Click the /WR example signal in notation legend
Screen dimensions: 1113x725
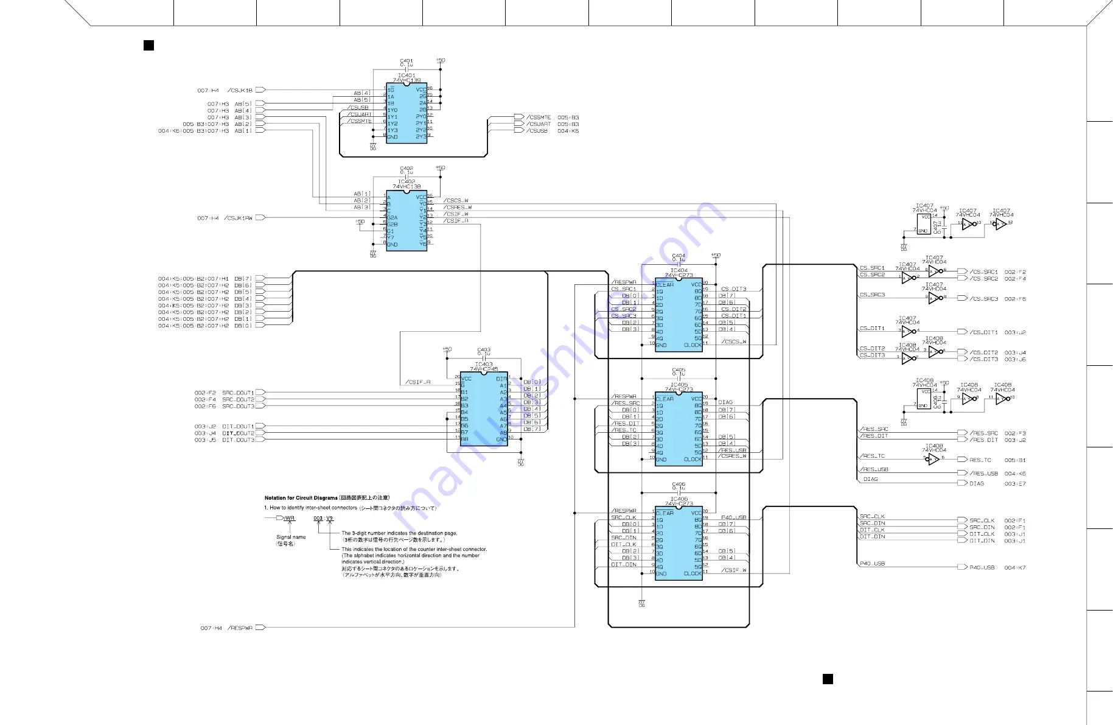pyautogui.click(x=290, y=518)
